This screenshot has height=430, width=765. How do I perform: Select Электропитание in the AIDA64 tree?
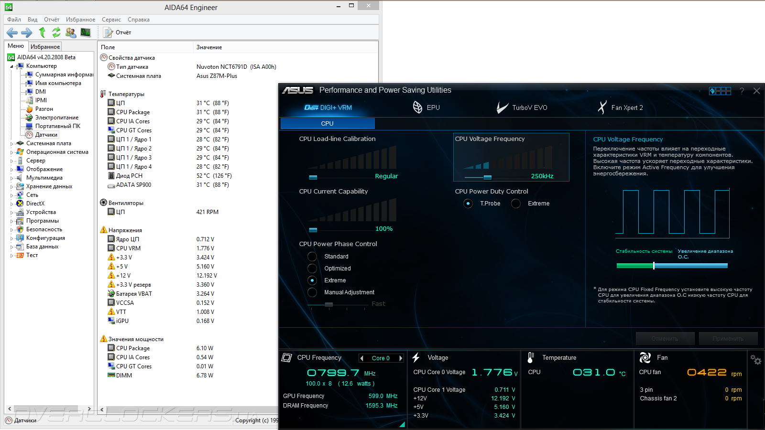point(56,118)
